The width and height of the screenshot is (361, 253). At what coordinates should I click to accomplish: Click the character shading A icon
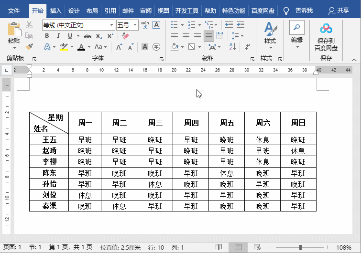[145, 47]
